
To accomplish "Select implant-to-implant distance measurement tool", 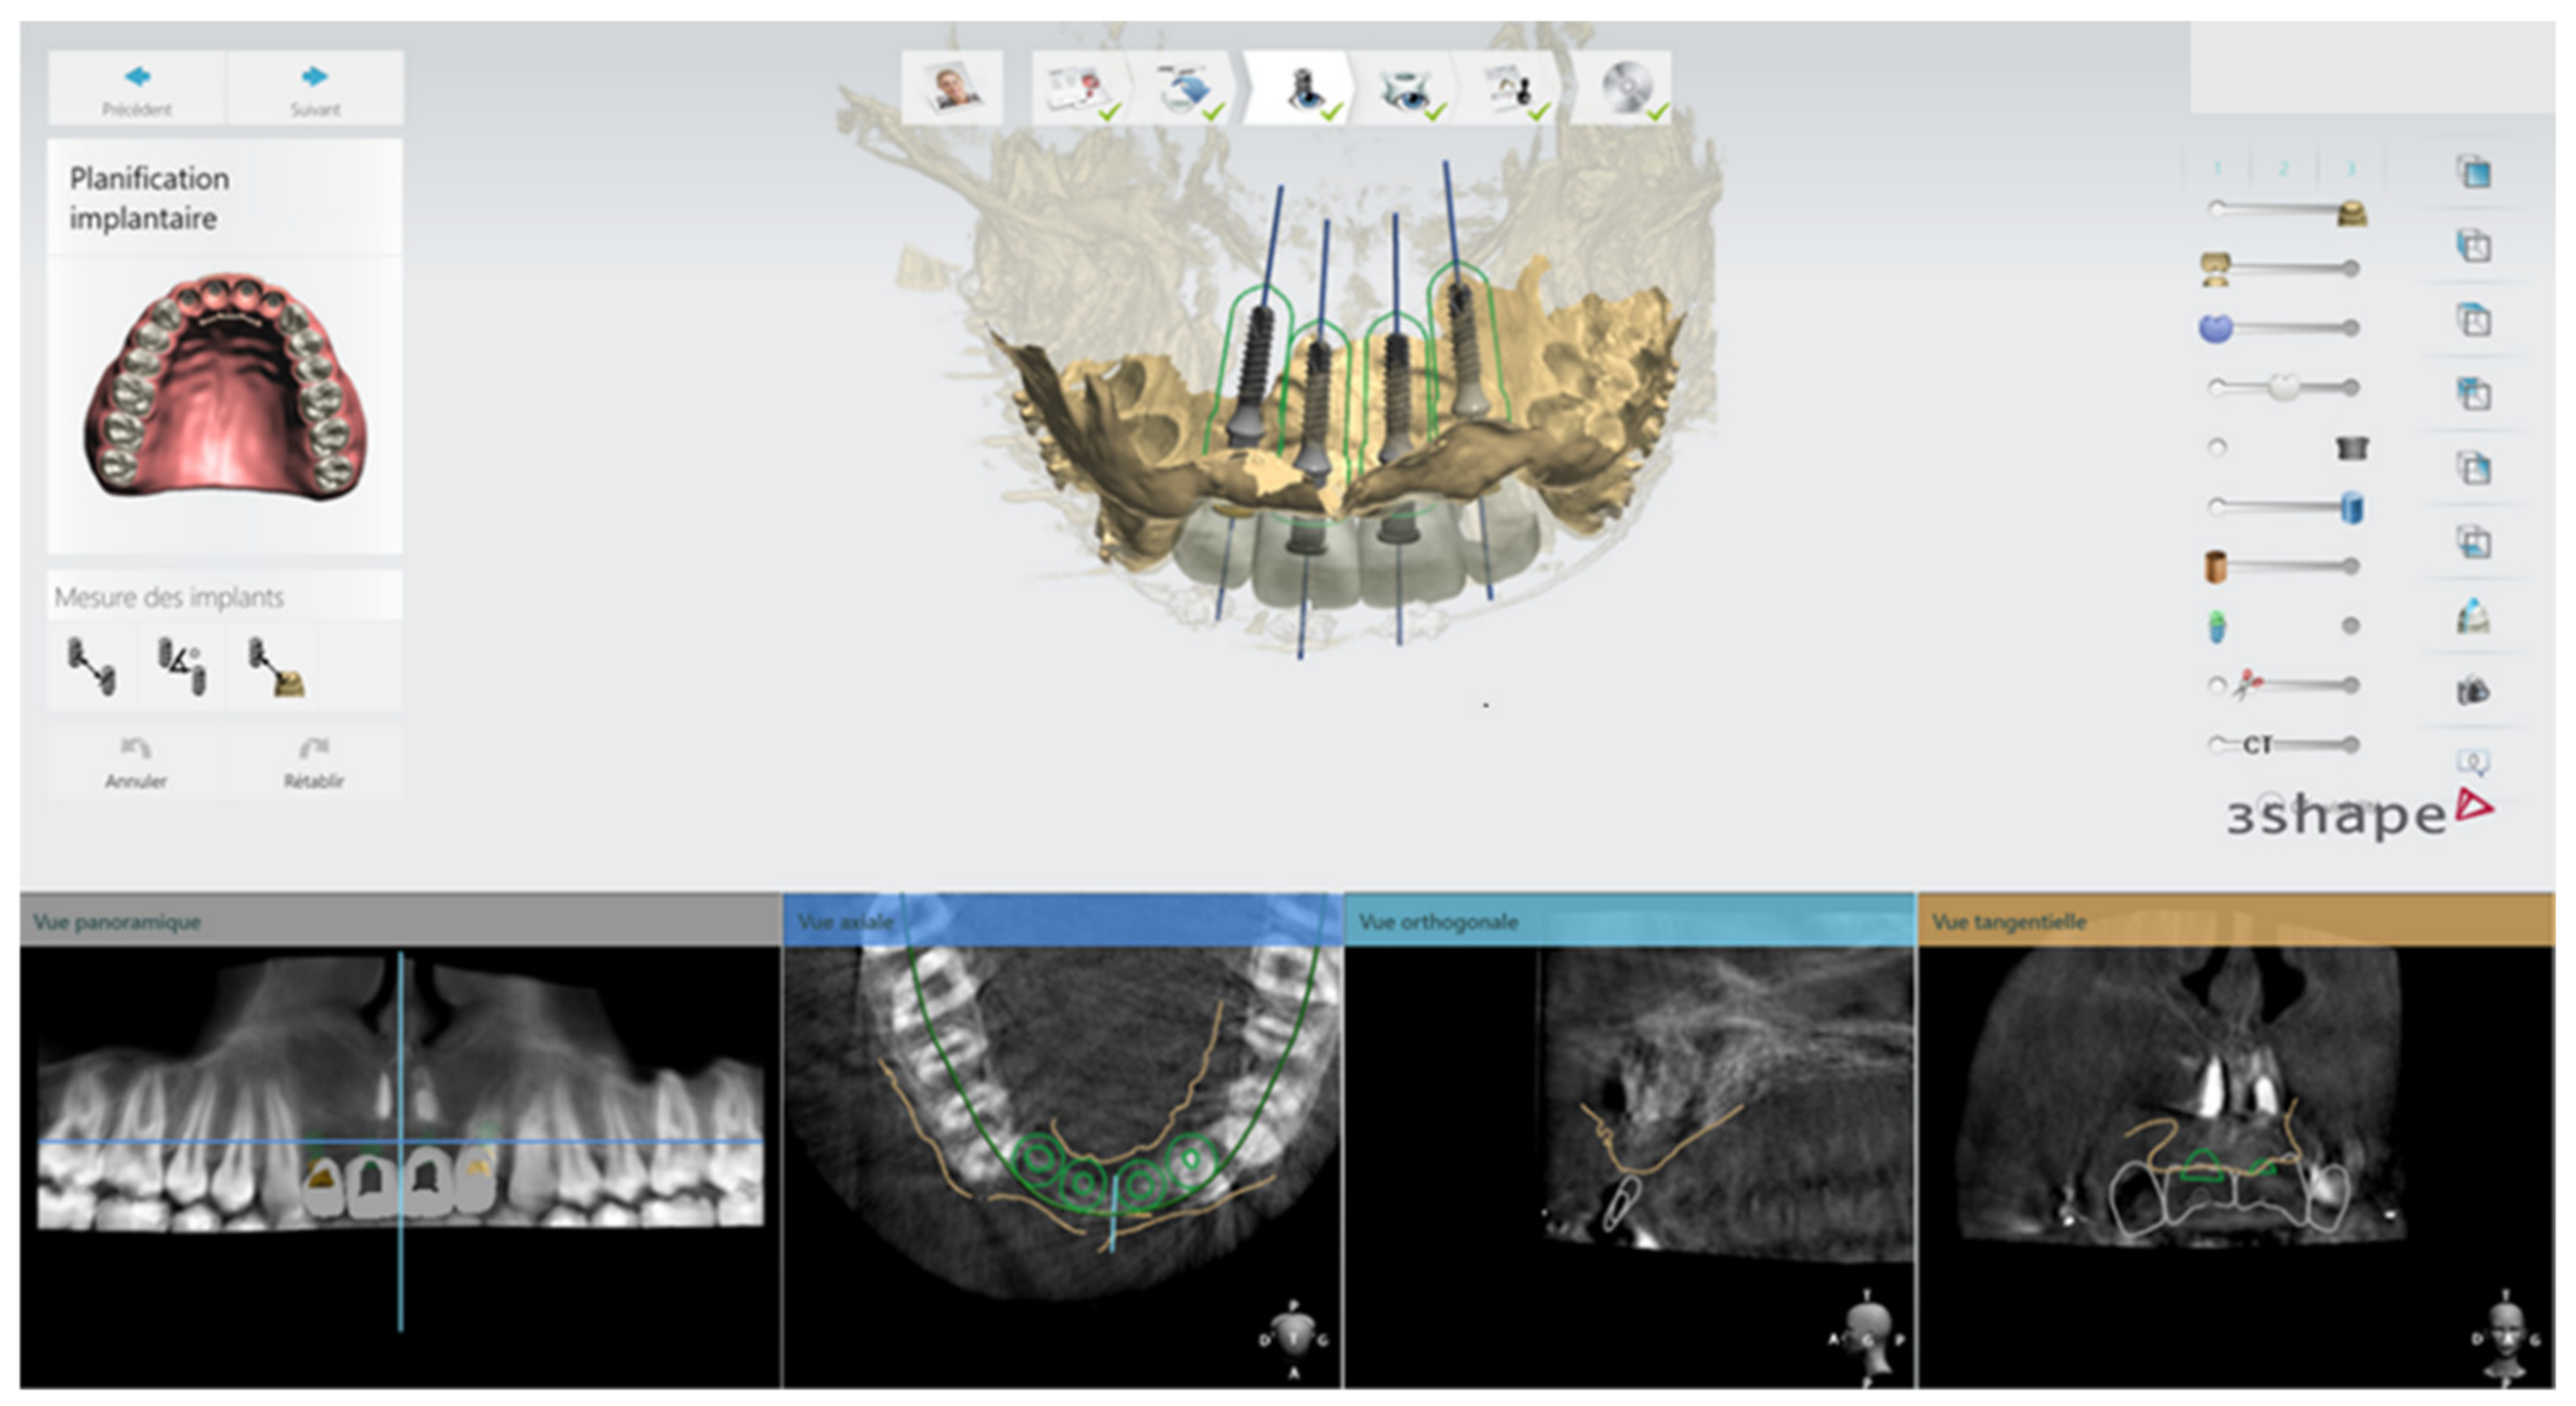I will click(x=91, y=666).
